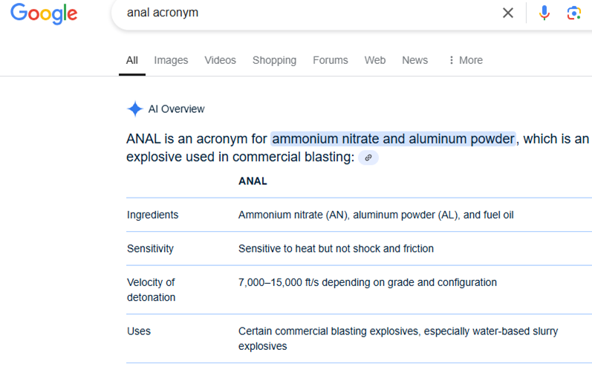The height and width of the screenshot is (367, 592).
Task: Select the Forums tab
Action: [330, 60]
